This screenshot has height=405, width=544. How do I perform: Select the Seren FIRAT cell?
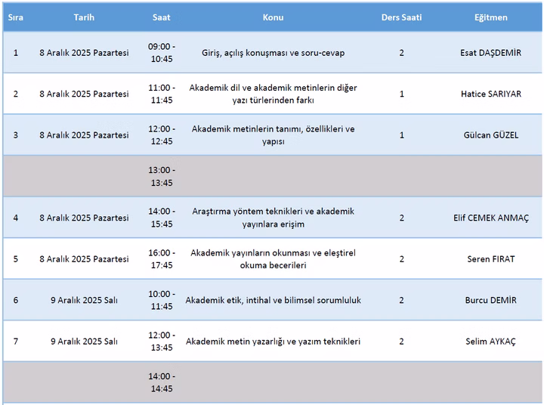coord(490,259)
